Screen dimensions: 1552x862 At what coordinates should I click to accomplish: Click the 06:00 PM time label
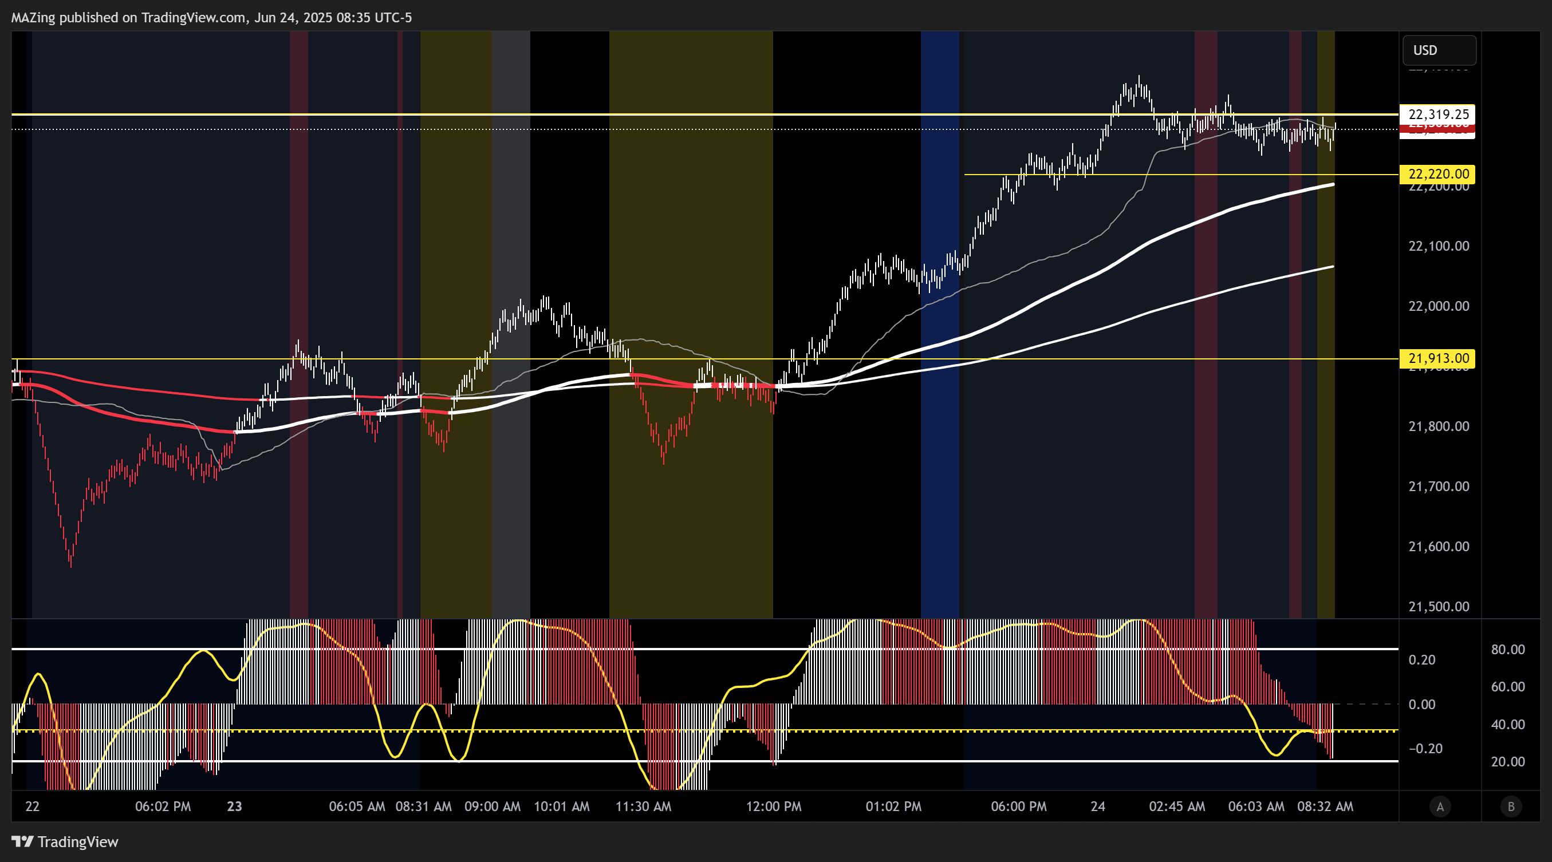1019,806
